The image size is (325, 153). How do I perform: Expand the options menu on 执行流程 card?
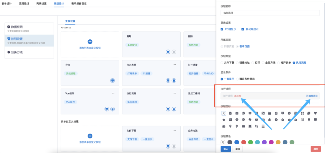175,93
